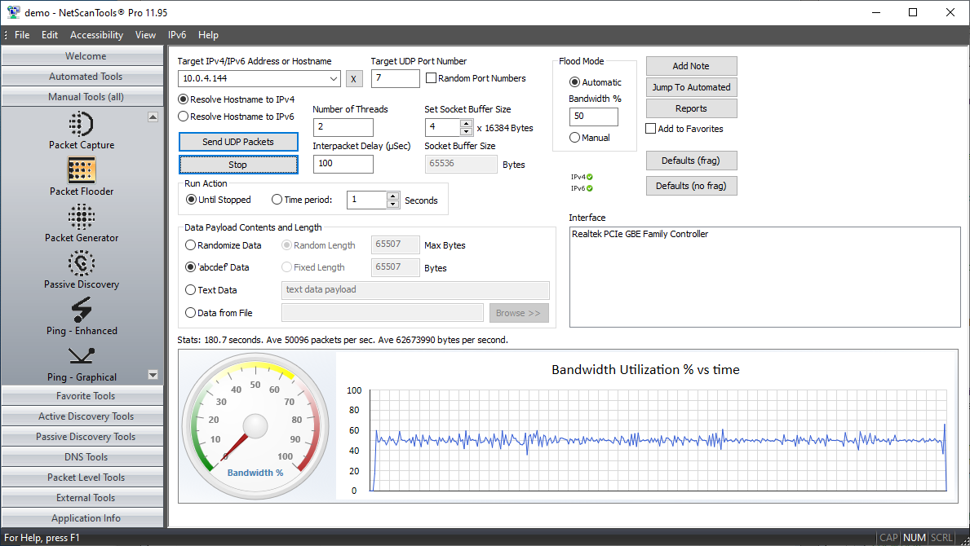Open the Accessibility menu
Screen dimensions: 970x546
pos(96,35)
